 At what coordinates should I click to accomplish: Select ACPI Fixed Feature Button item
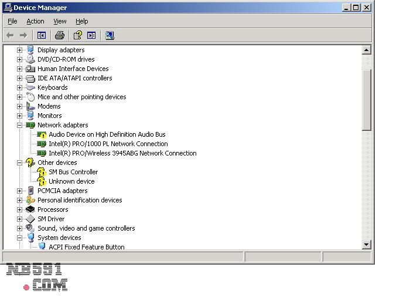[86, 247]
